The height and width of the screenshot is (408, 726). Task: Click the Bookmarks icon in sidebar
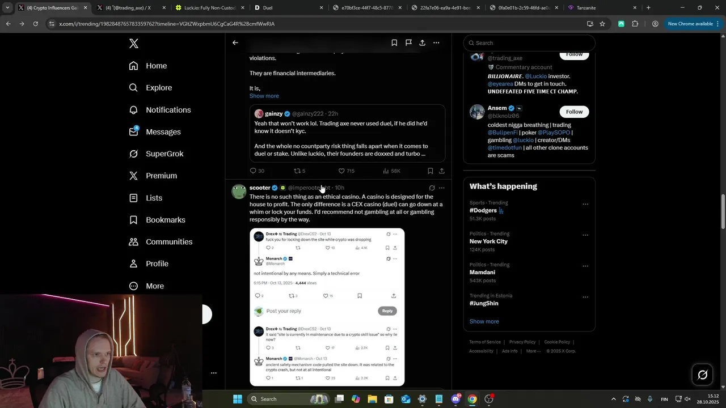coord(133,220)
